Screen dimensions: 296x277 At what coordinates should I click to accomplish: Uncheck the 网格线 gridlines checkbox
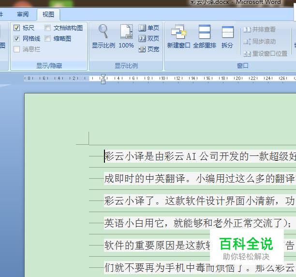[x=16, y=39]
